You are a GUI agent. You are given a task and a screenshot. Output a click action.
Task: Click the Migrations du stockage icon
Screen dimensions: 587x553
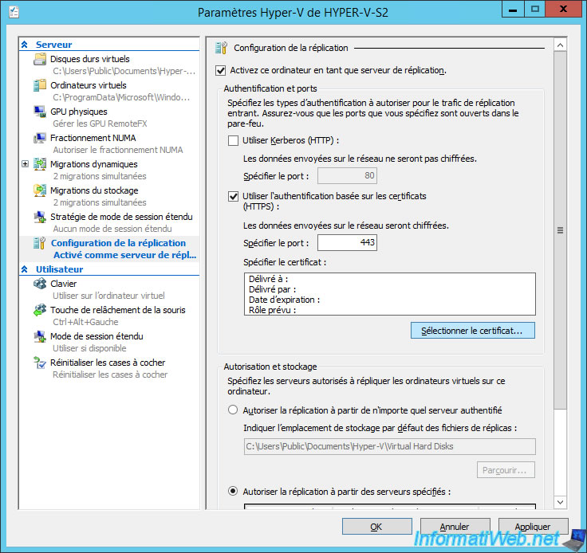(40, 190)
